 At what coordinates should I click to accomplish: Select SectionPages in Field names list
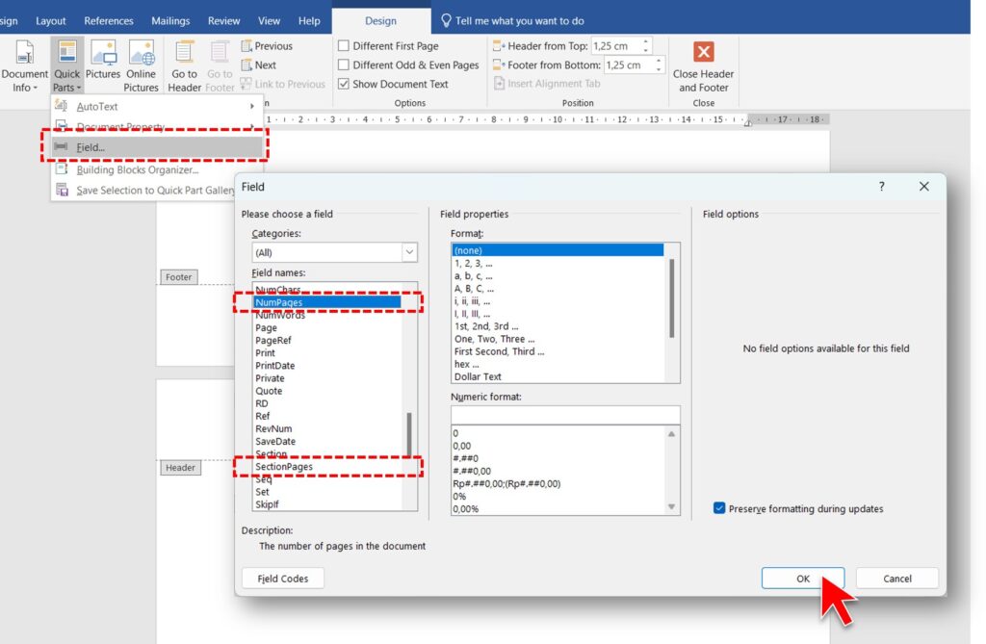coord(284,467)
